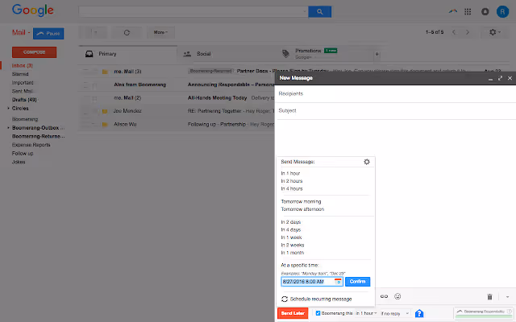Open Inbox (3) folder
Screen dimensions: 516x322
[23, 65]
